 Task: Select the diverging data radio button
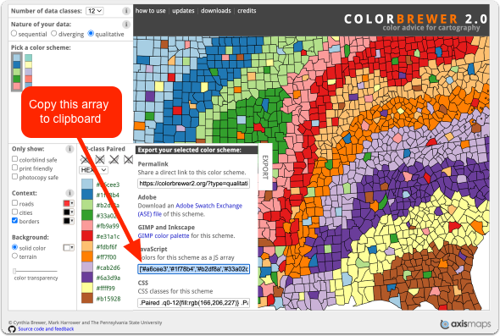point(54,33)
